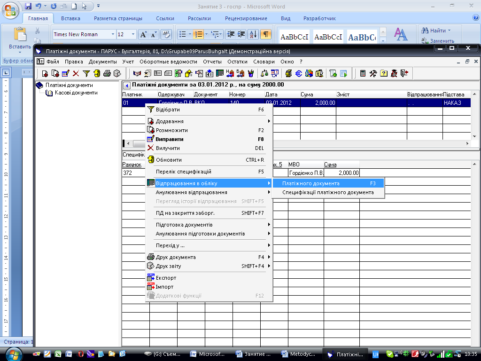
Task: Open the Metodyc... taskbar button
Action: (298, 354)
